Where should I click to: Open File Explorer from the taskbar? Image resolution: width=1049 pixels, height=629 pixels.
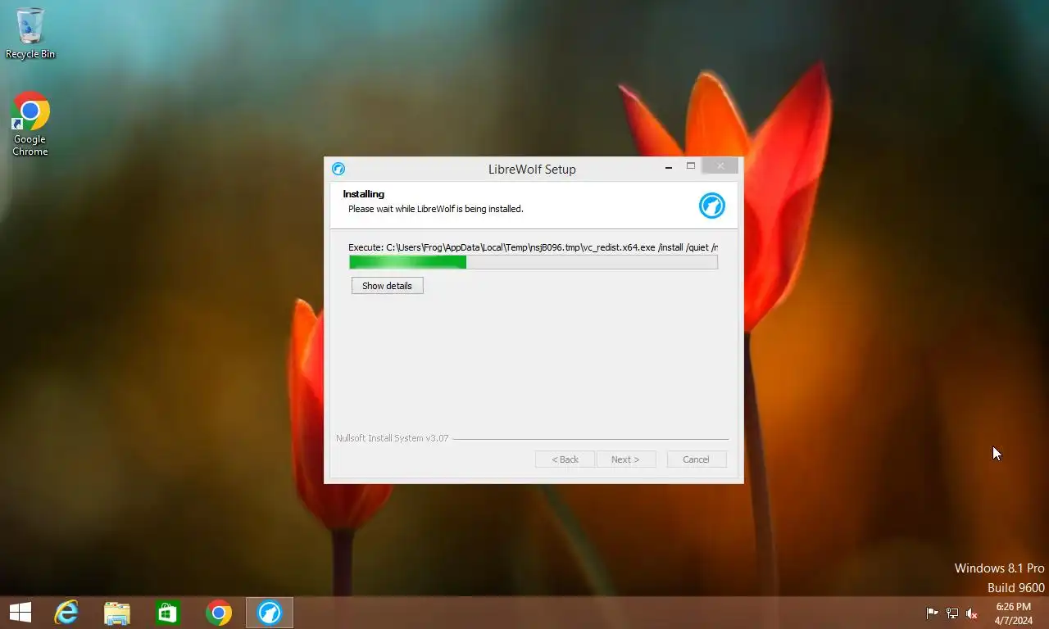[x=117, y=613]
